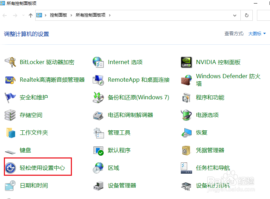Click the 控制面板 breadcrumb

click(x=59, y=15)
